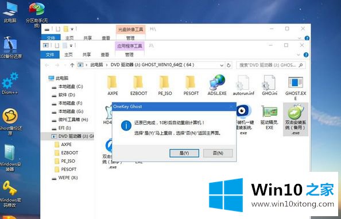Select PESOFT folder in navigation tree
Viewport: 341px width, 219px height.
coord(65,169)
